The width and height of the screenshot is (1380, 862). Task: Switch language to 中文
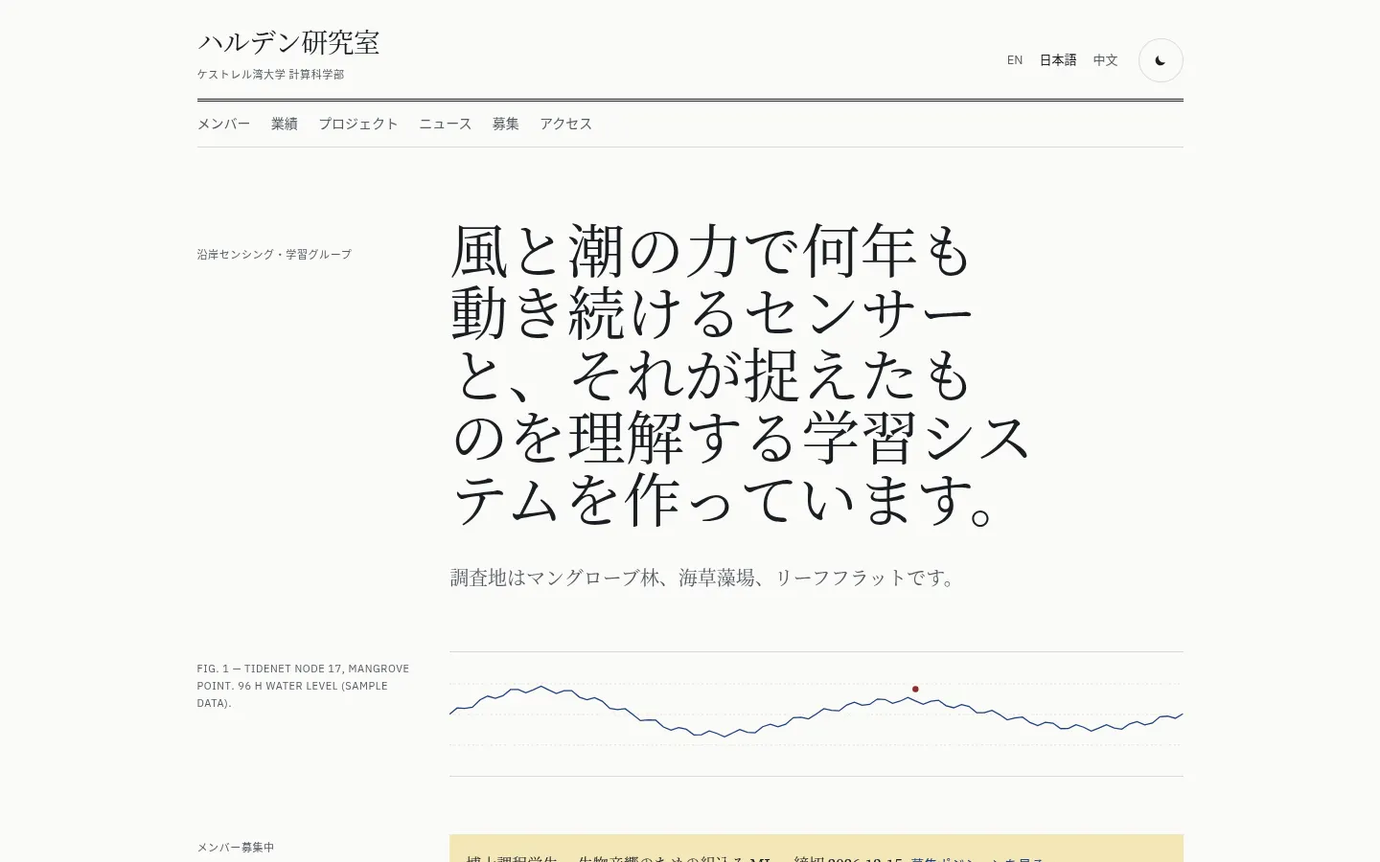coord(1106,60)
